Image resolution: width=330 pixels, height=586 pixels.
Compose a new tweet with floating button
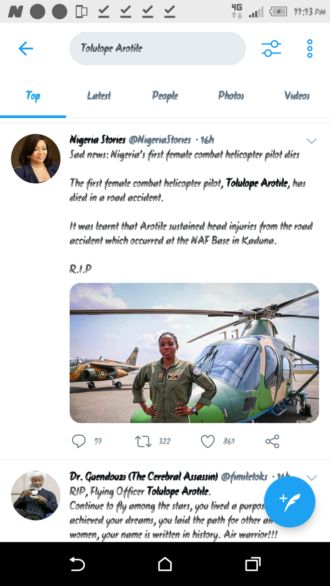coord(290,502)
